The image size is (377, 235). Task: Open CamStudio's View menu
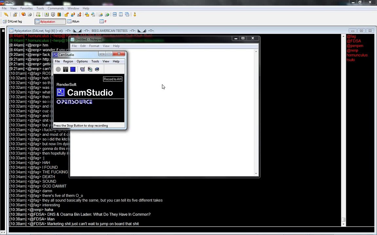[x=106, y=61]
